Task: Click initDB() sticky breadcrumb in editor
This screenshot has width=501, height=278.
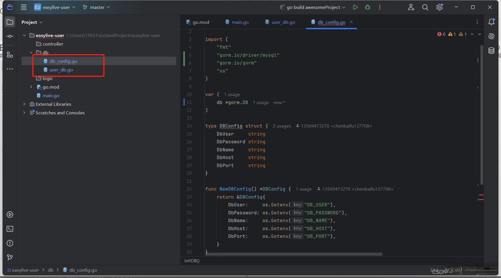Action: [x=192, y=261]
